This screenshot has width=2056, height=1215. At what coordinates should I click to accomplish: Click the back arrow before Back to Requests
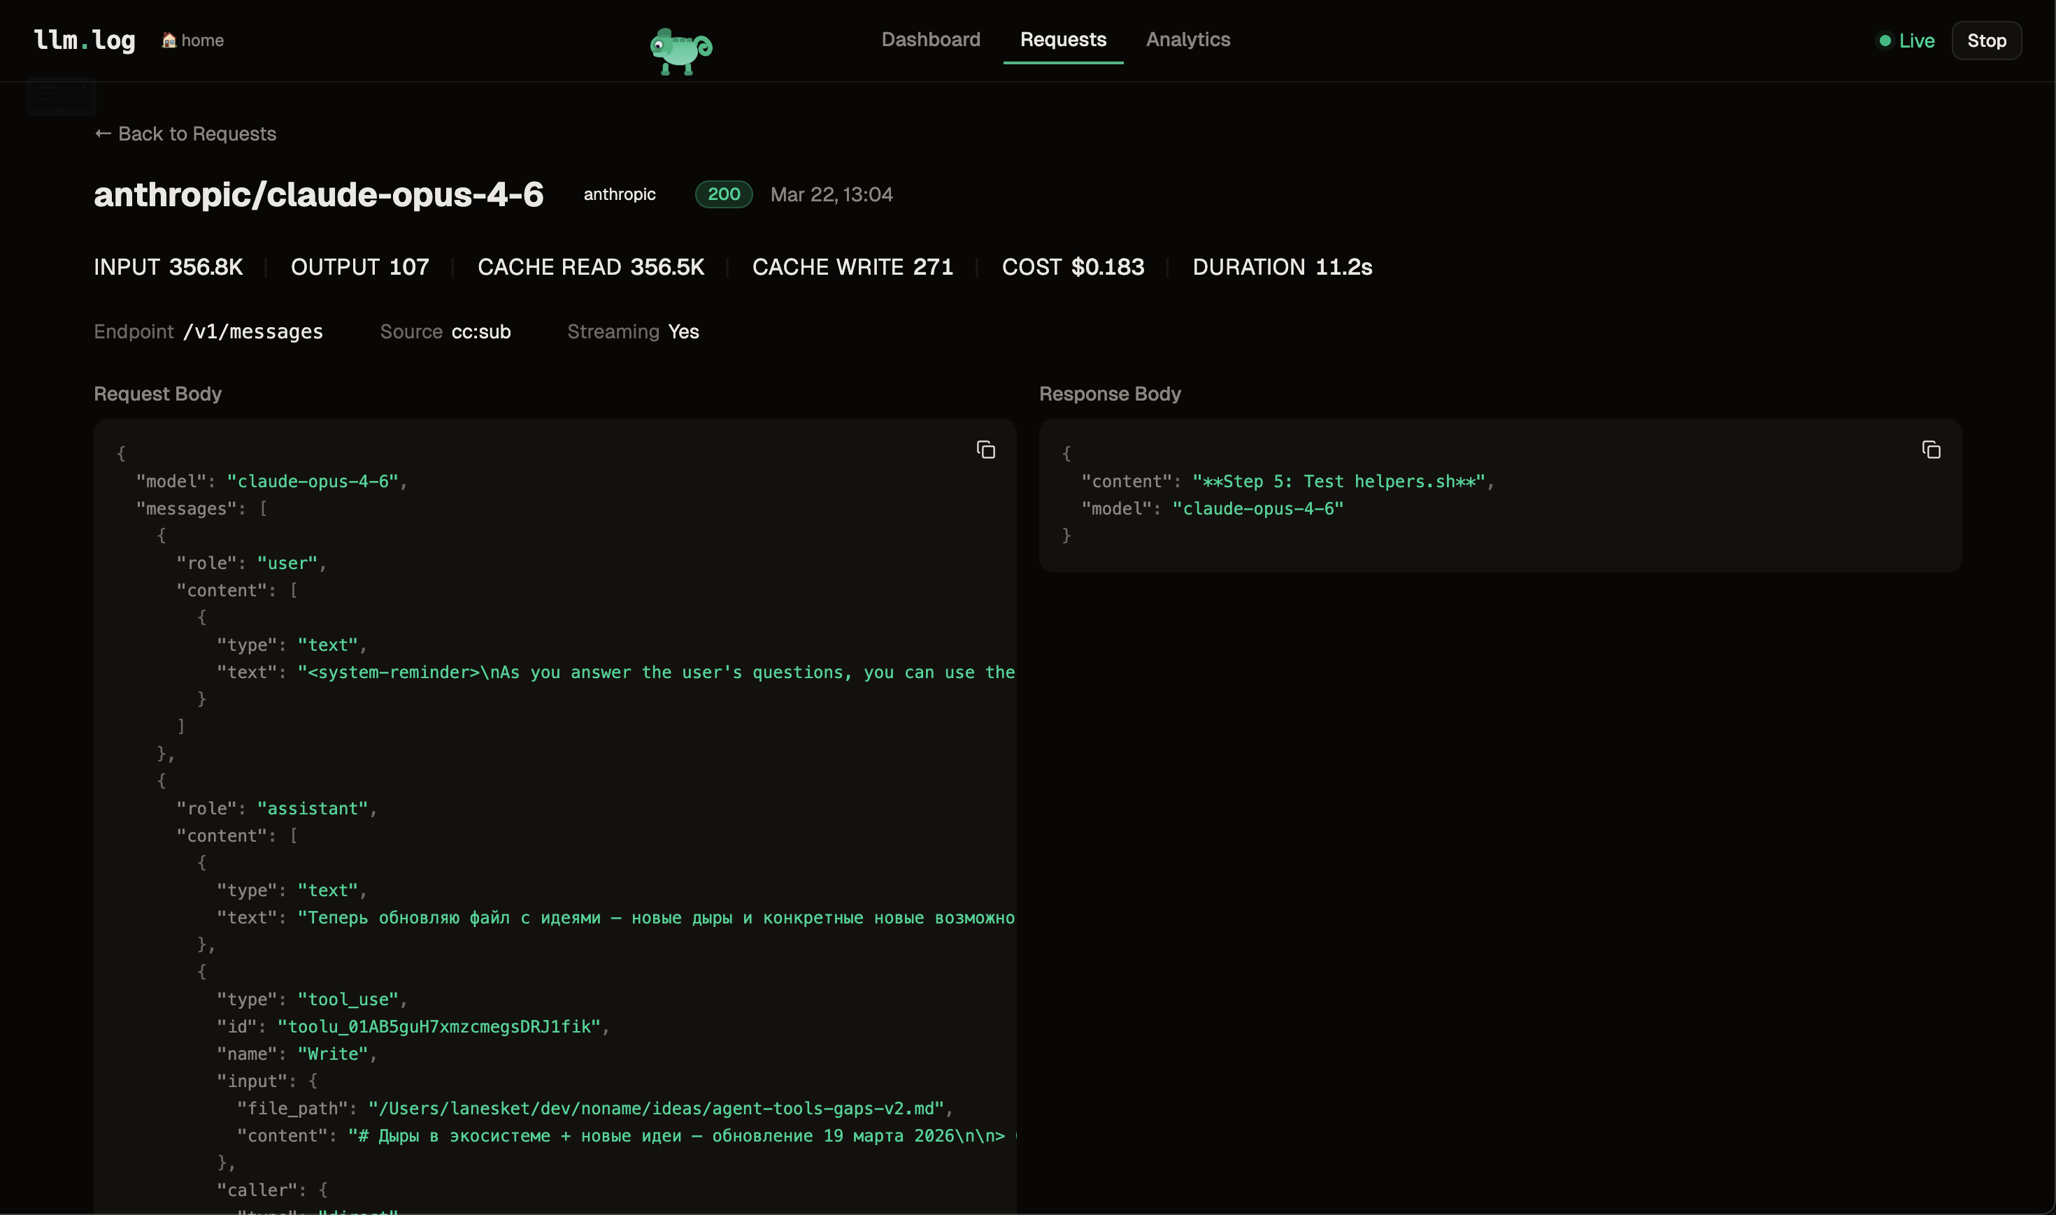(103, 134)
